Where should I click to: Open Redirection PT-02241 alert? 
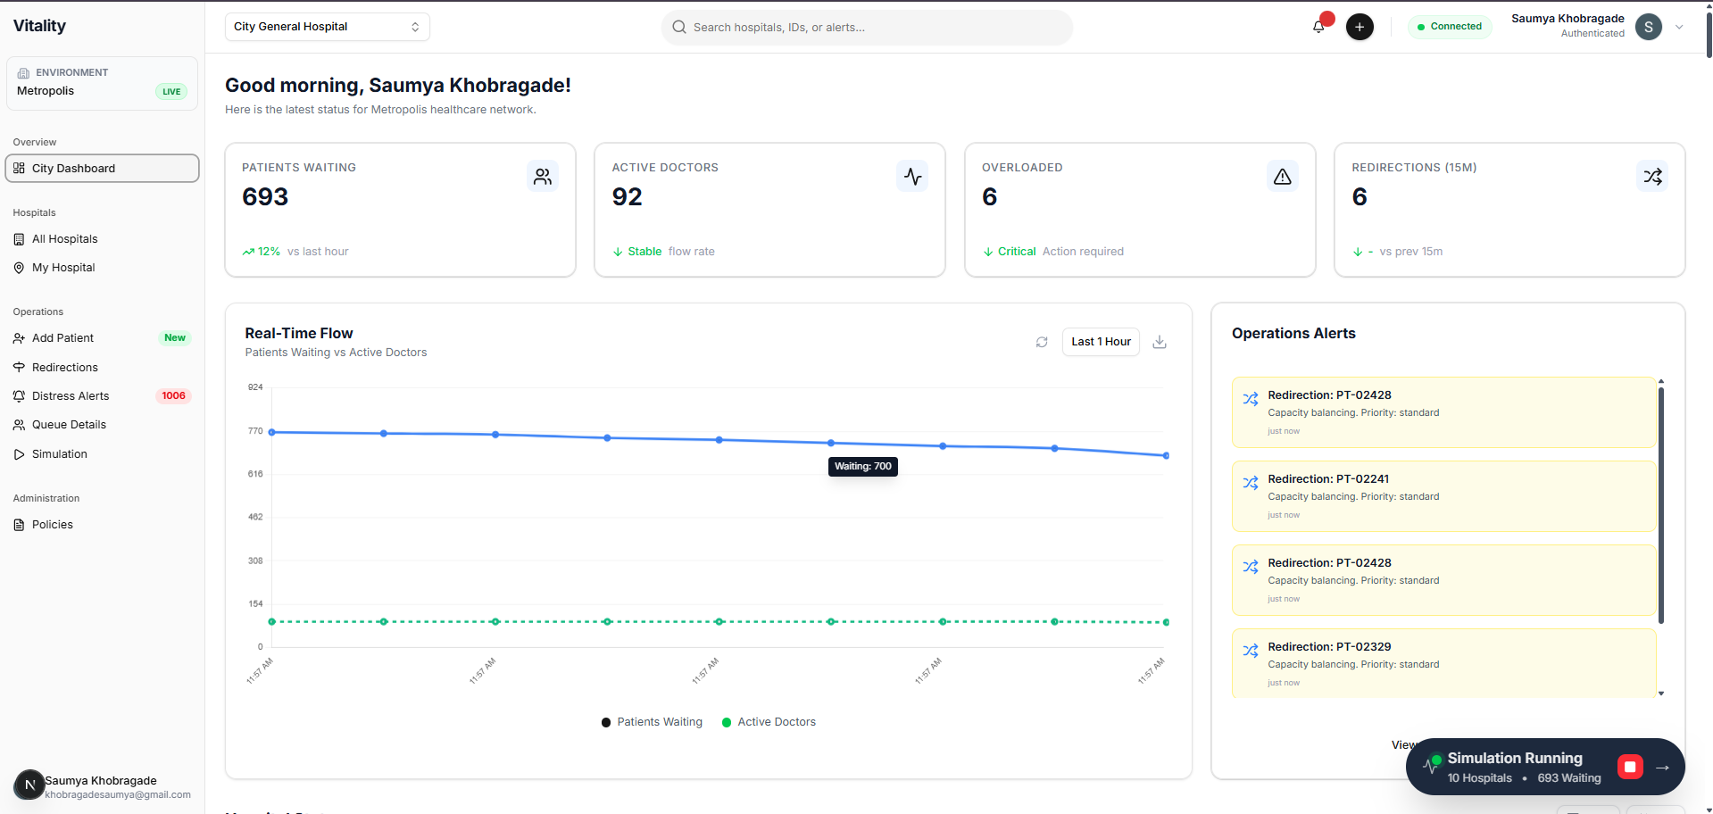tap(1443, 496)
